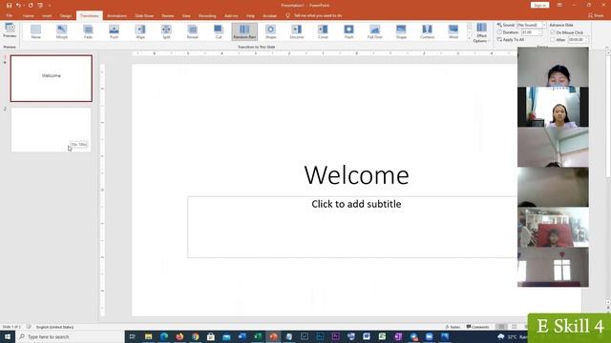Open Microsoft Edge from the taskbar
This screenshot has height=343, width=611.
(x=164, y=336)
